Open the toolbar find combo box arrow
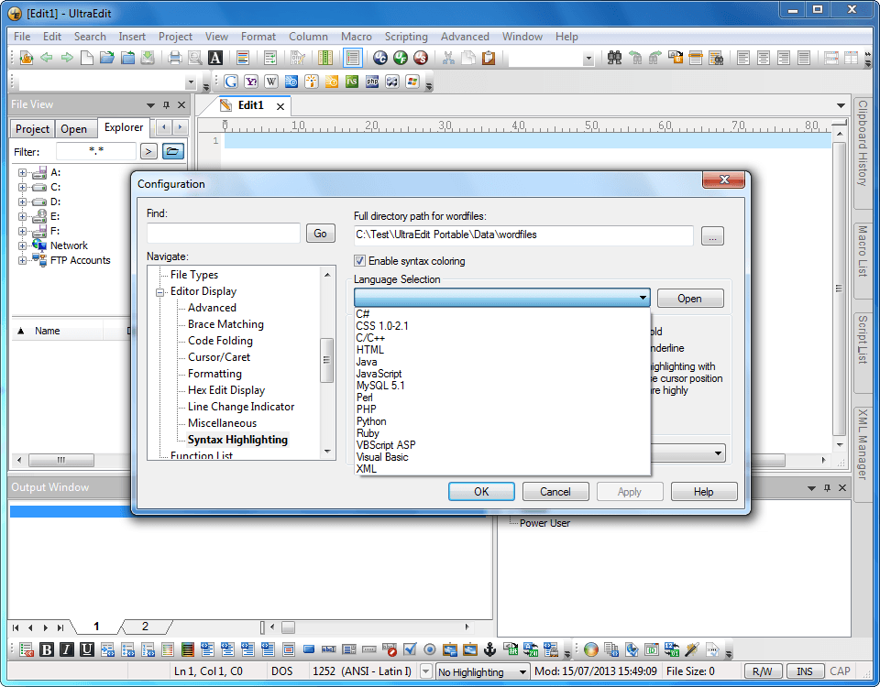The image size is (880, 687). click(588, 58)
